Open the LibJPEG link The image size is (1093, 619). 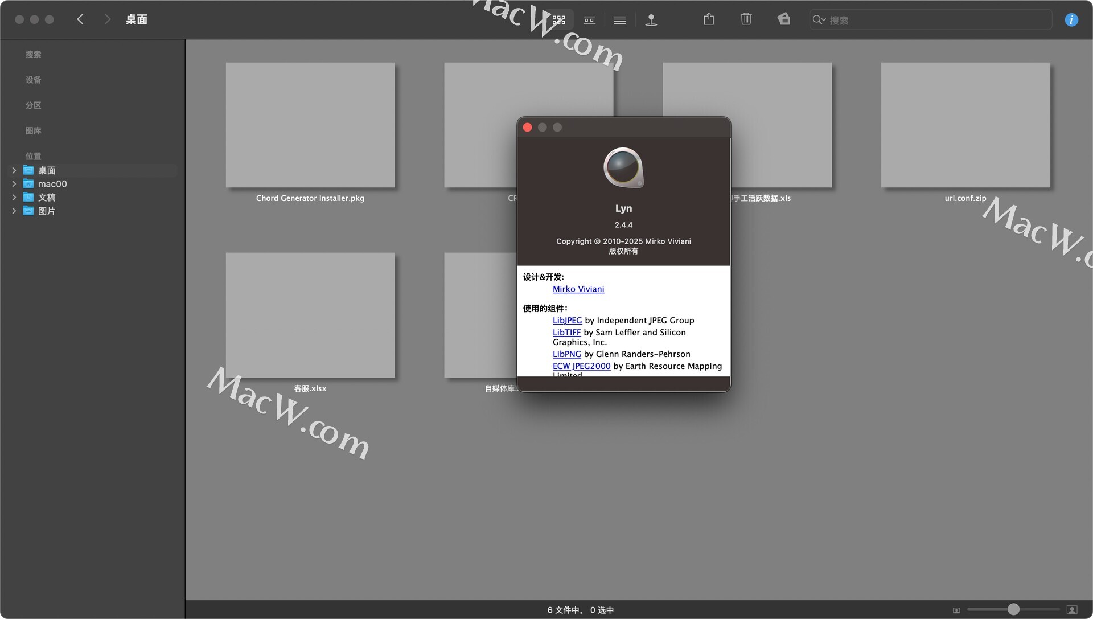coord(567,320)
